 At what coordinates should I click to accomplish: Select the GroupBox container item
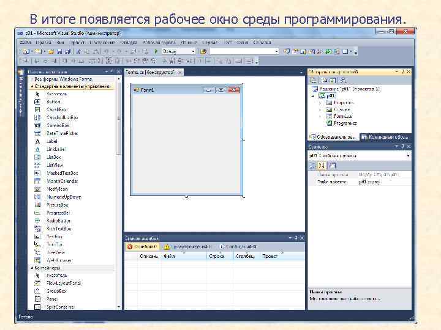click(x=56, y=291)
